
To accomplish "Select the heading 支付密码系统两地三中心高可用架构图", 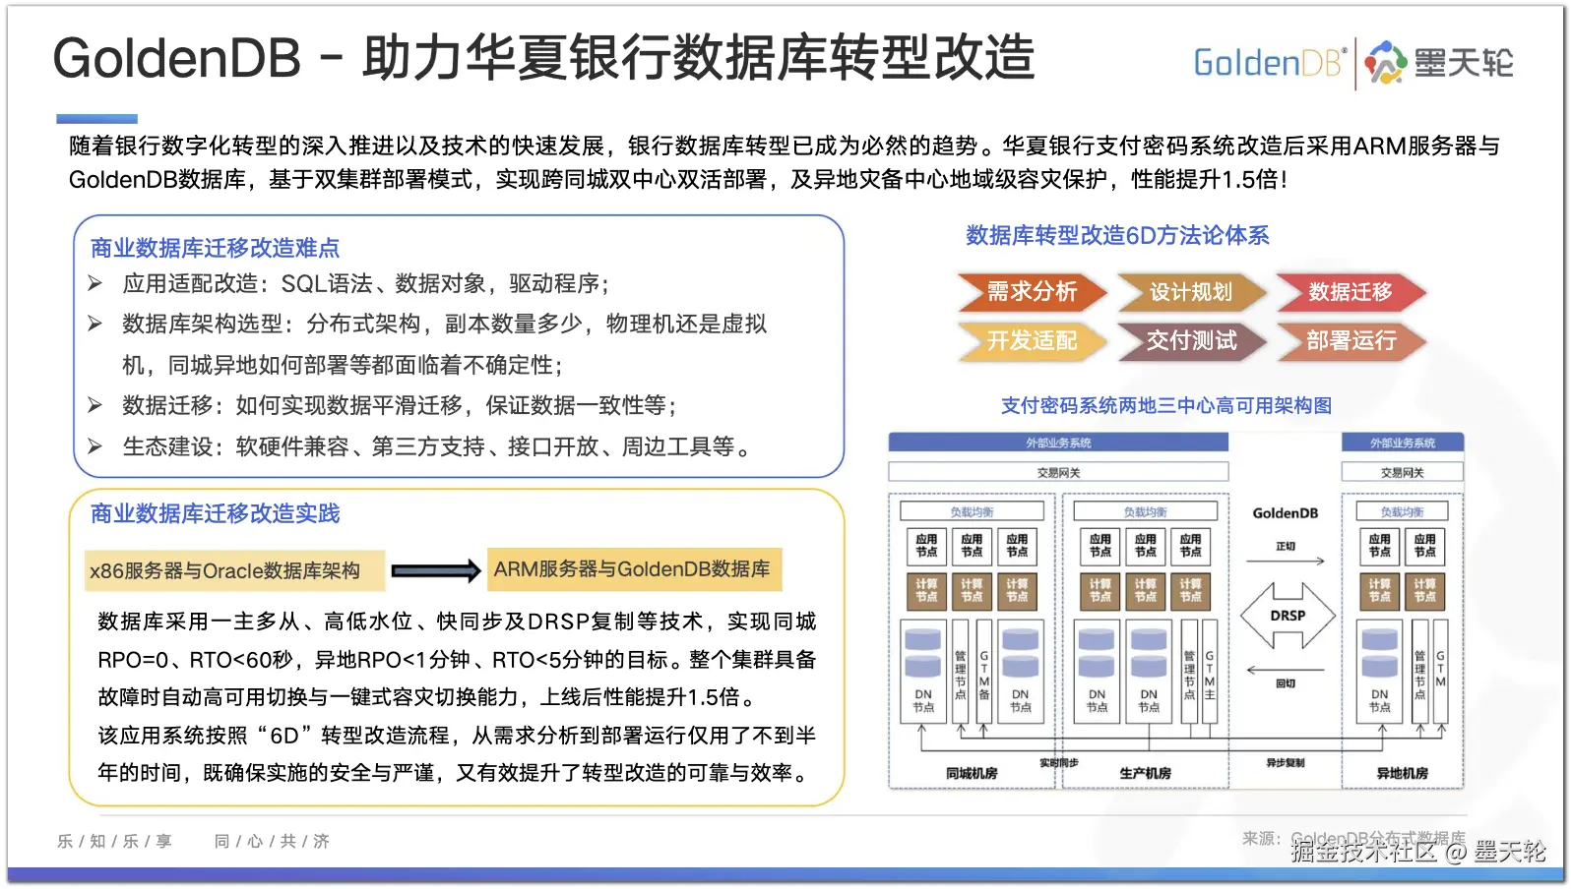I will tap(1166, 405).
